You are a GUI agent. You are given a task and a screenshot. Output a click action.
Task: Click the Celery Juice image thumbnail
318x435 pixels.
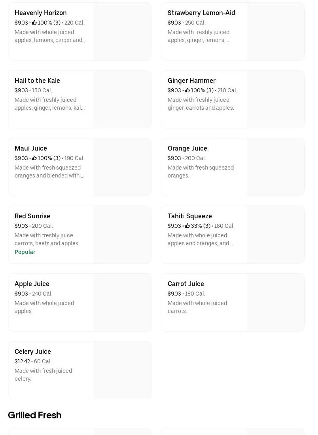(122, 370)
